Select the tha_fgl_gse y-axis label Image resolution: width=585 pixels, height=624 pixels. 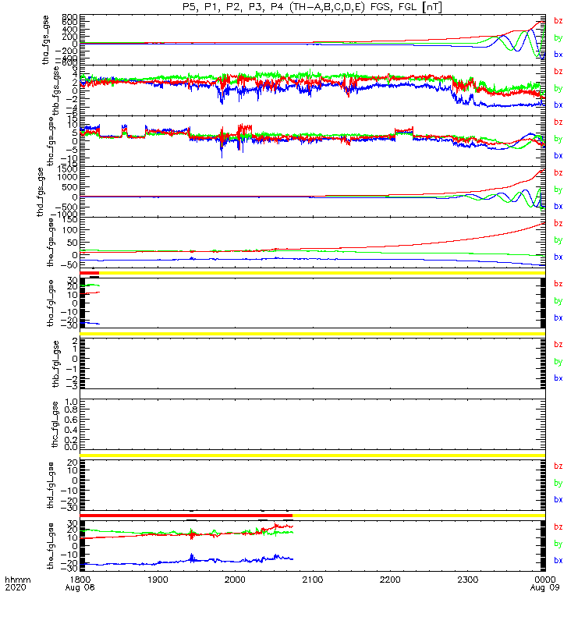coord(51,303)
